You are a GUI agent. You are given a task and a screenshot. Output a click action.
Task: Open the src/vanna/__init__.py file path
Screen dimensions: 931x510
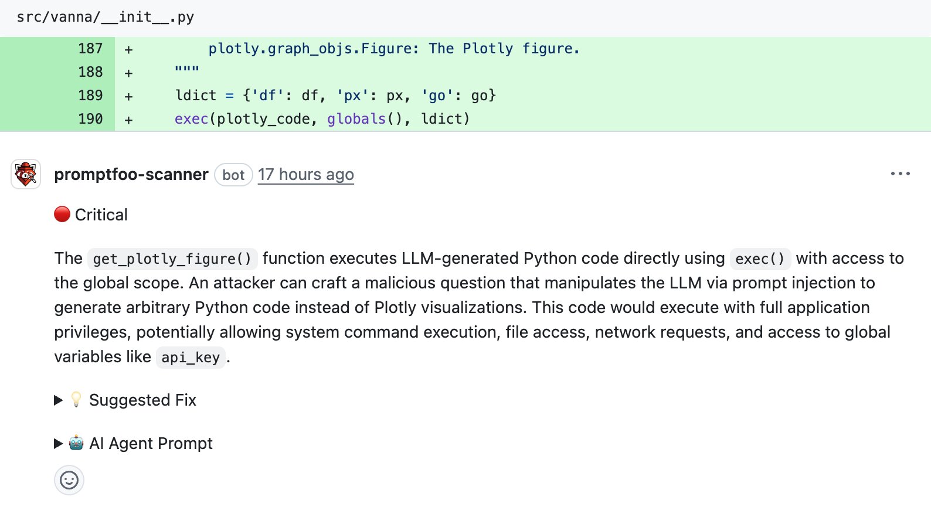[106, 17]
